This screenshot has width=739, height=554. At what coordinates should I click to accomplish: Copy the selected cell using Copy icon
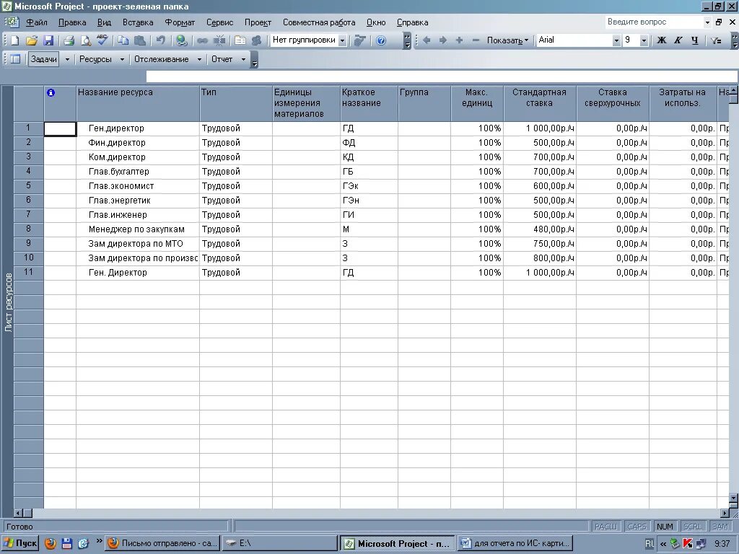(123, 40)
